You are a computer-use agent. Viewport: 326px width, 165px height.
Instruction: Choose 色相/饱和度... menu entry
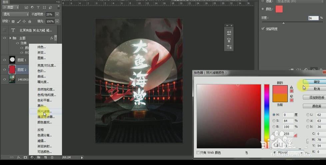tap(47, 95)
